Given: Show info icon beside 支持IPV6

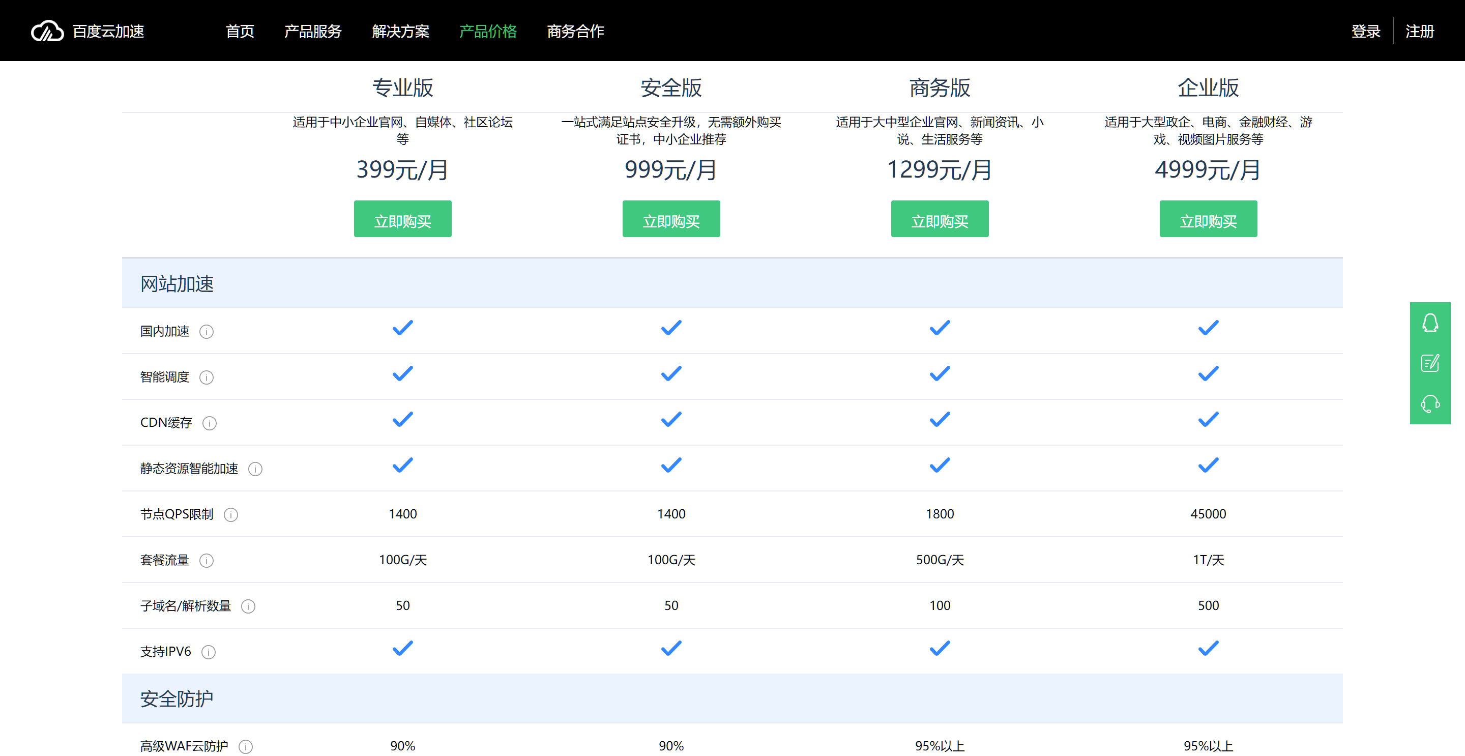Looking at the screenshot, I should tap(209, 652).
